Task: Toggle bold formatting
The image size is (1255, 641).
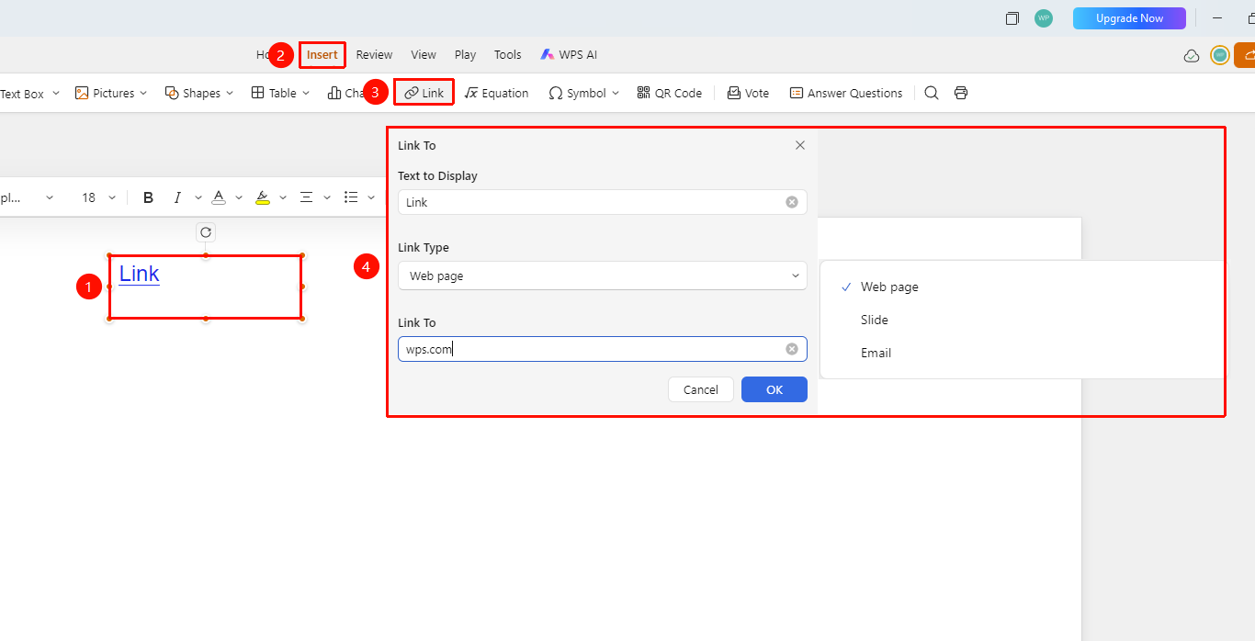Action: coord(148,197)
